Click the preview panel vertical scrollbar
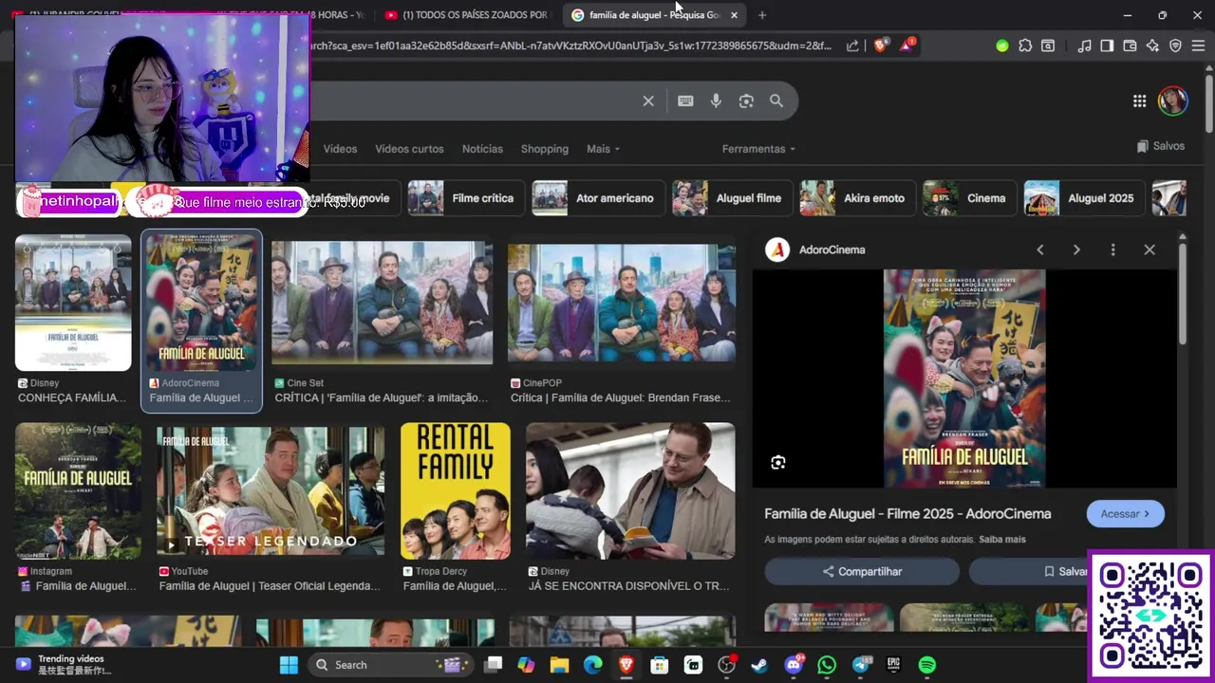 pyautogui.click(x=1182, y=294)
